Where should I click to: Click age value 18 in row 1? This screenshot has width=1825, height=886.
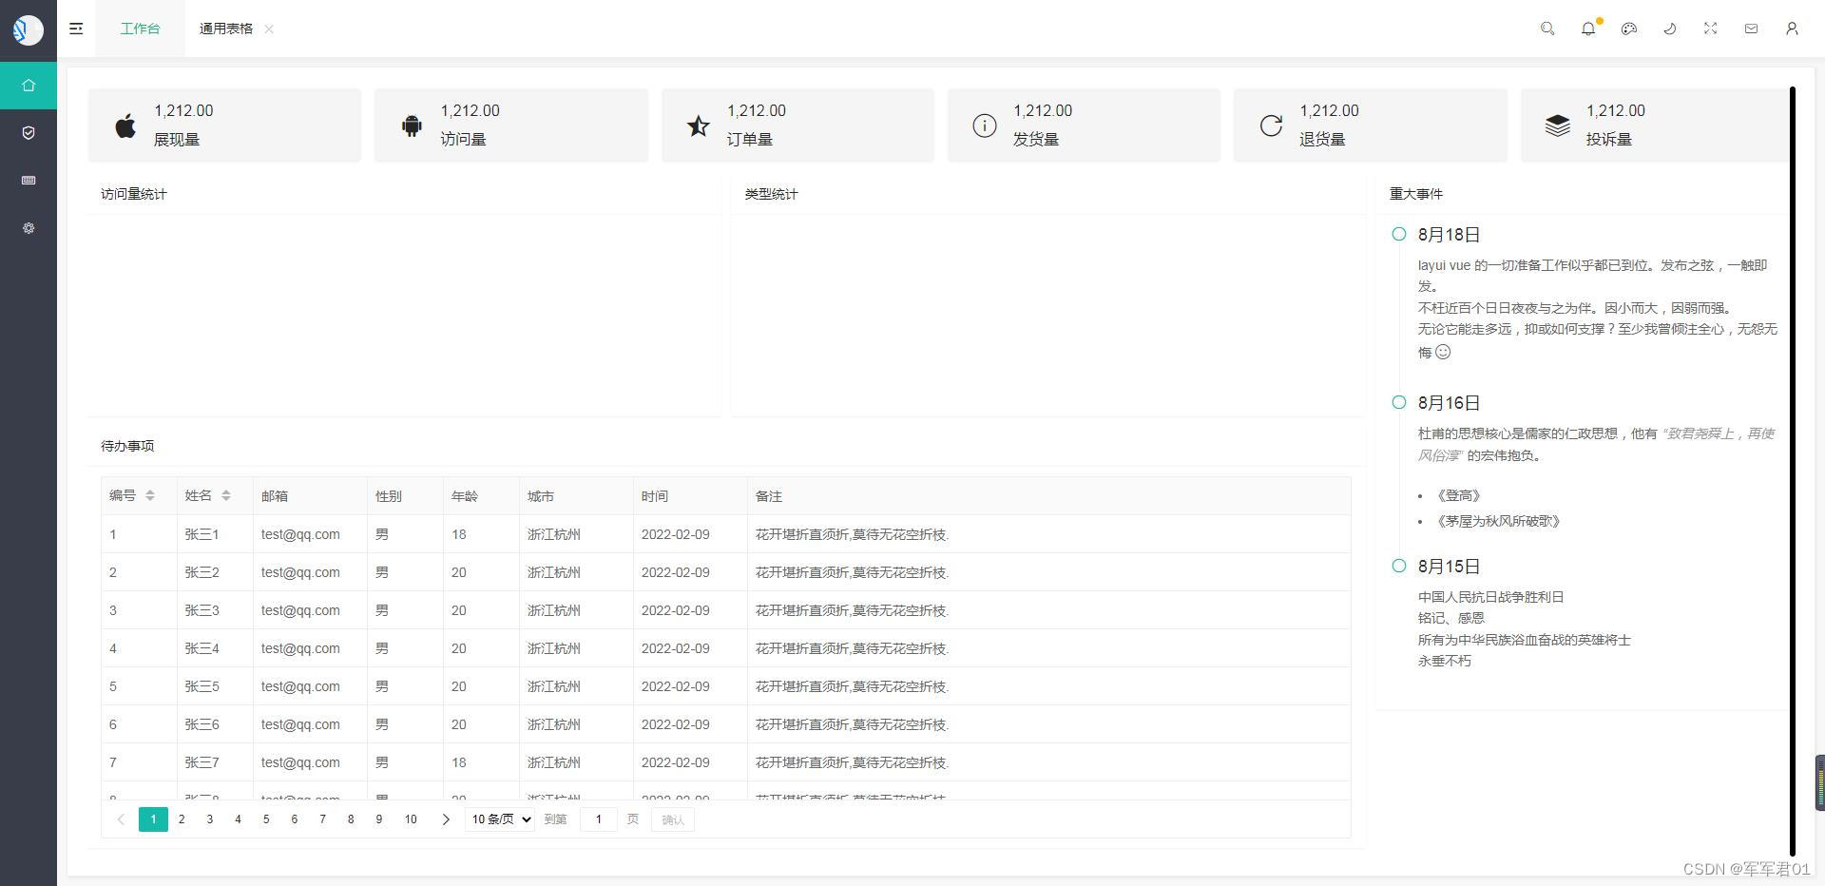tap(459, 534)
